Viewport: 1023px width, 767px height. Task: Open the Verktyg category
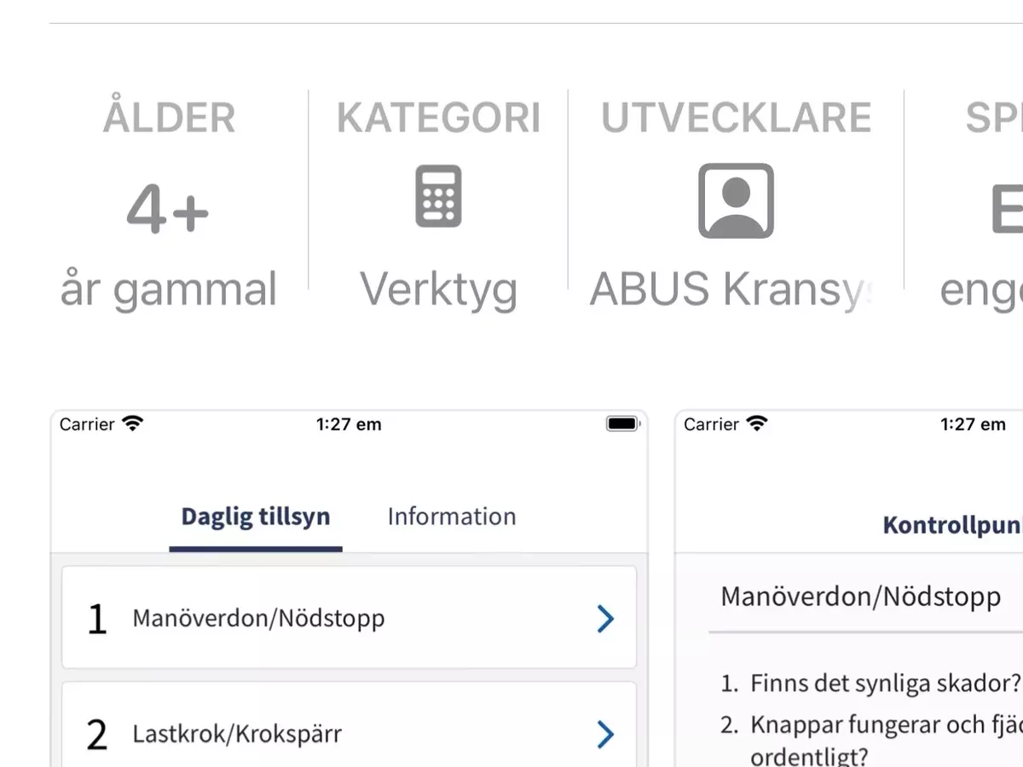pos(438,290)
